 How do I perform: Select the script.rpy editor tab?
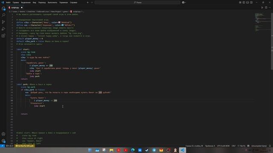[15, 8]
